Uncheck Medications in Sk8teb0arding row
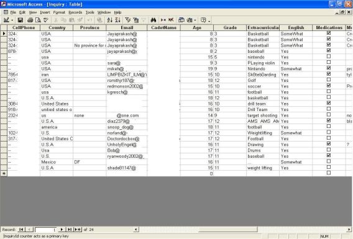This screenshot has width=353, height=239. pyautogui.click(x=329, y=74)
